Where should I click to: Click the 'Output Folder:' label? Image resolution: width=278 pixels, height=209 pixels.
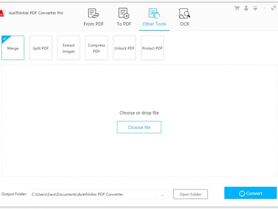click(14, 194)
